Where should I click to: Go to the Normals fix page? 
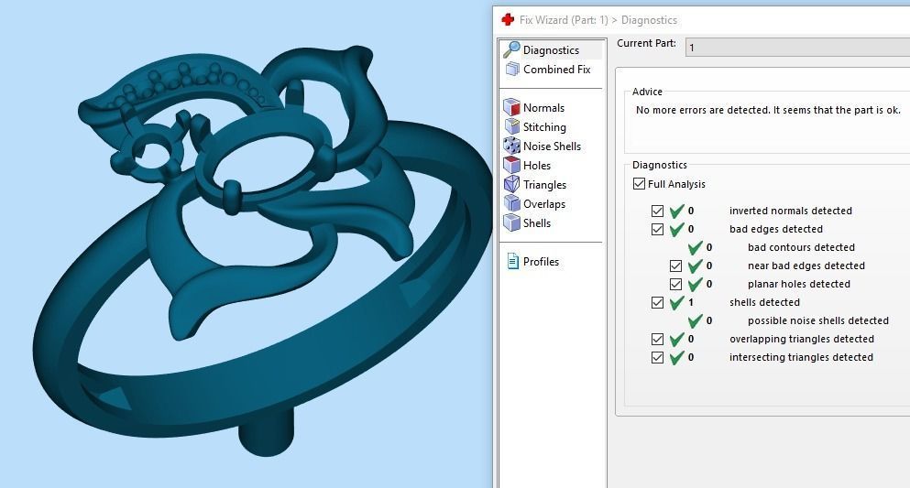tap(543, 108)
